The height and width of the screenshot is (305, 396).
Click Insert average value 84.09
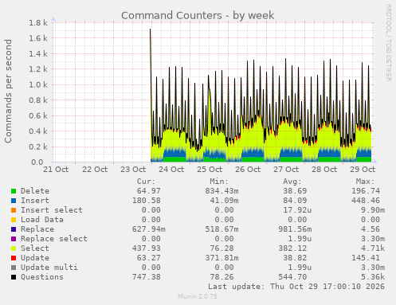pyautogui.click(x=295, y=201)
